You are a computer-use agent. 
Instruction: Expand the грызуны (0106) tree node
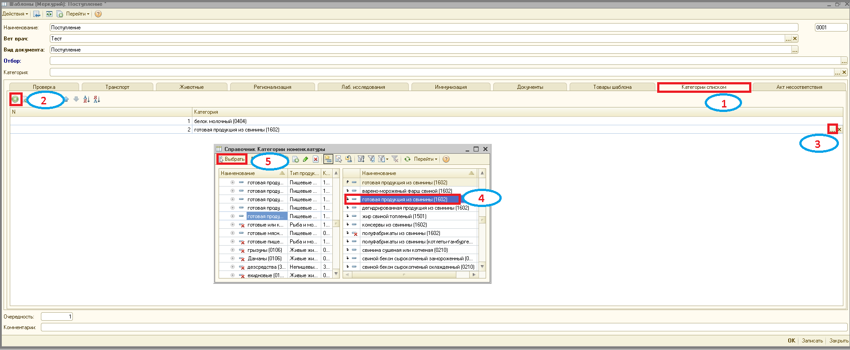(x=232, y=250)
